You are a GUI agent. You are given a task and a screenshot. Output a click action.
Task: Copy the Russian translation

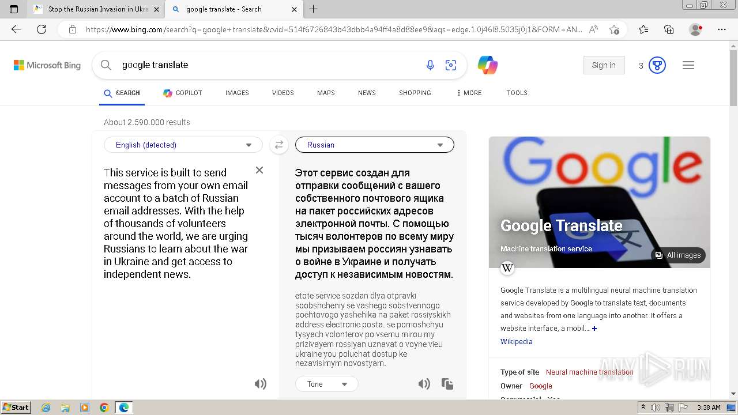coord(447,384)
